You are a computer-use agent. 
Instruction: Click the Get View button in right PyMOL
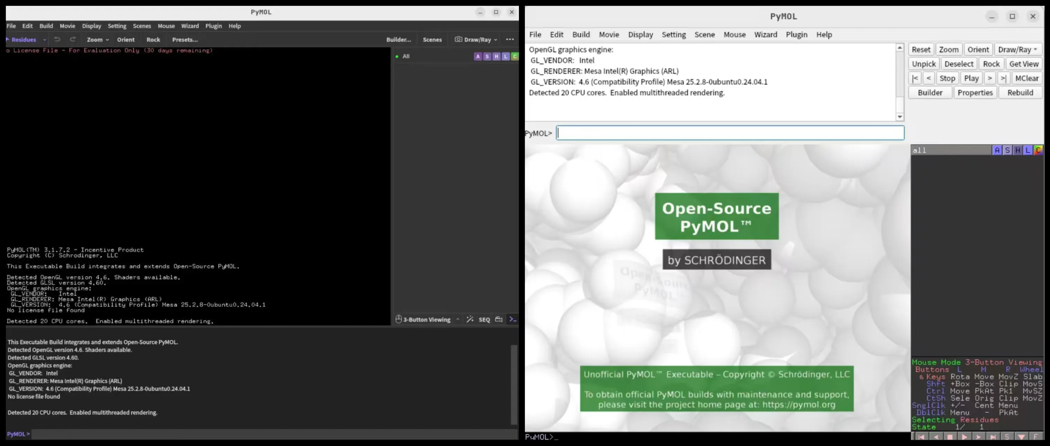(1023, 64)
